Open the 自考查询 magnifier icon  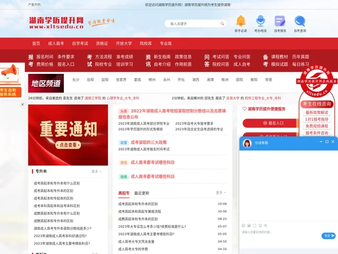pos(300,21)
